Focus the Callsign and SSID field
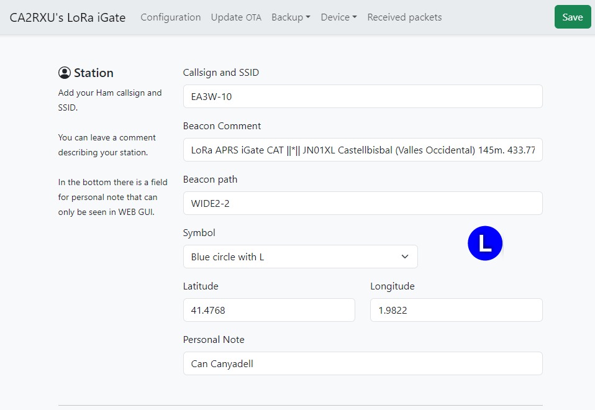The width and height of the screenshot is (595, 410). 362,96
